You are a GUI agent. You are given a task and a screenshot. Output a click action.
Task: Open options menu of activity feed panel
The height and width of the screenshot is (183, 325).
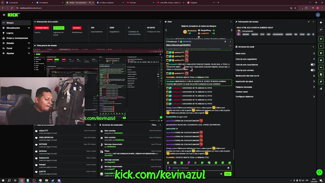(95, 125)
